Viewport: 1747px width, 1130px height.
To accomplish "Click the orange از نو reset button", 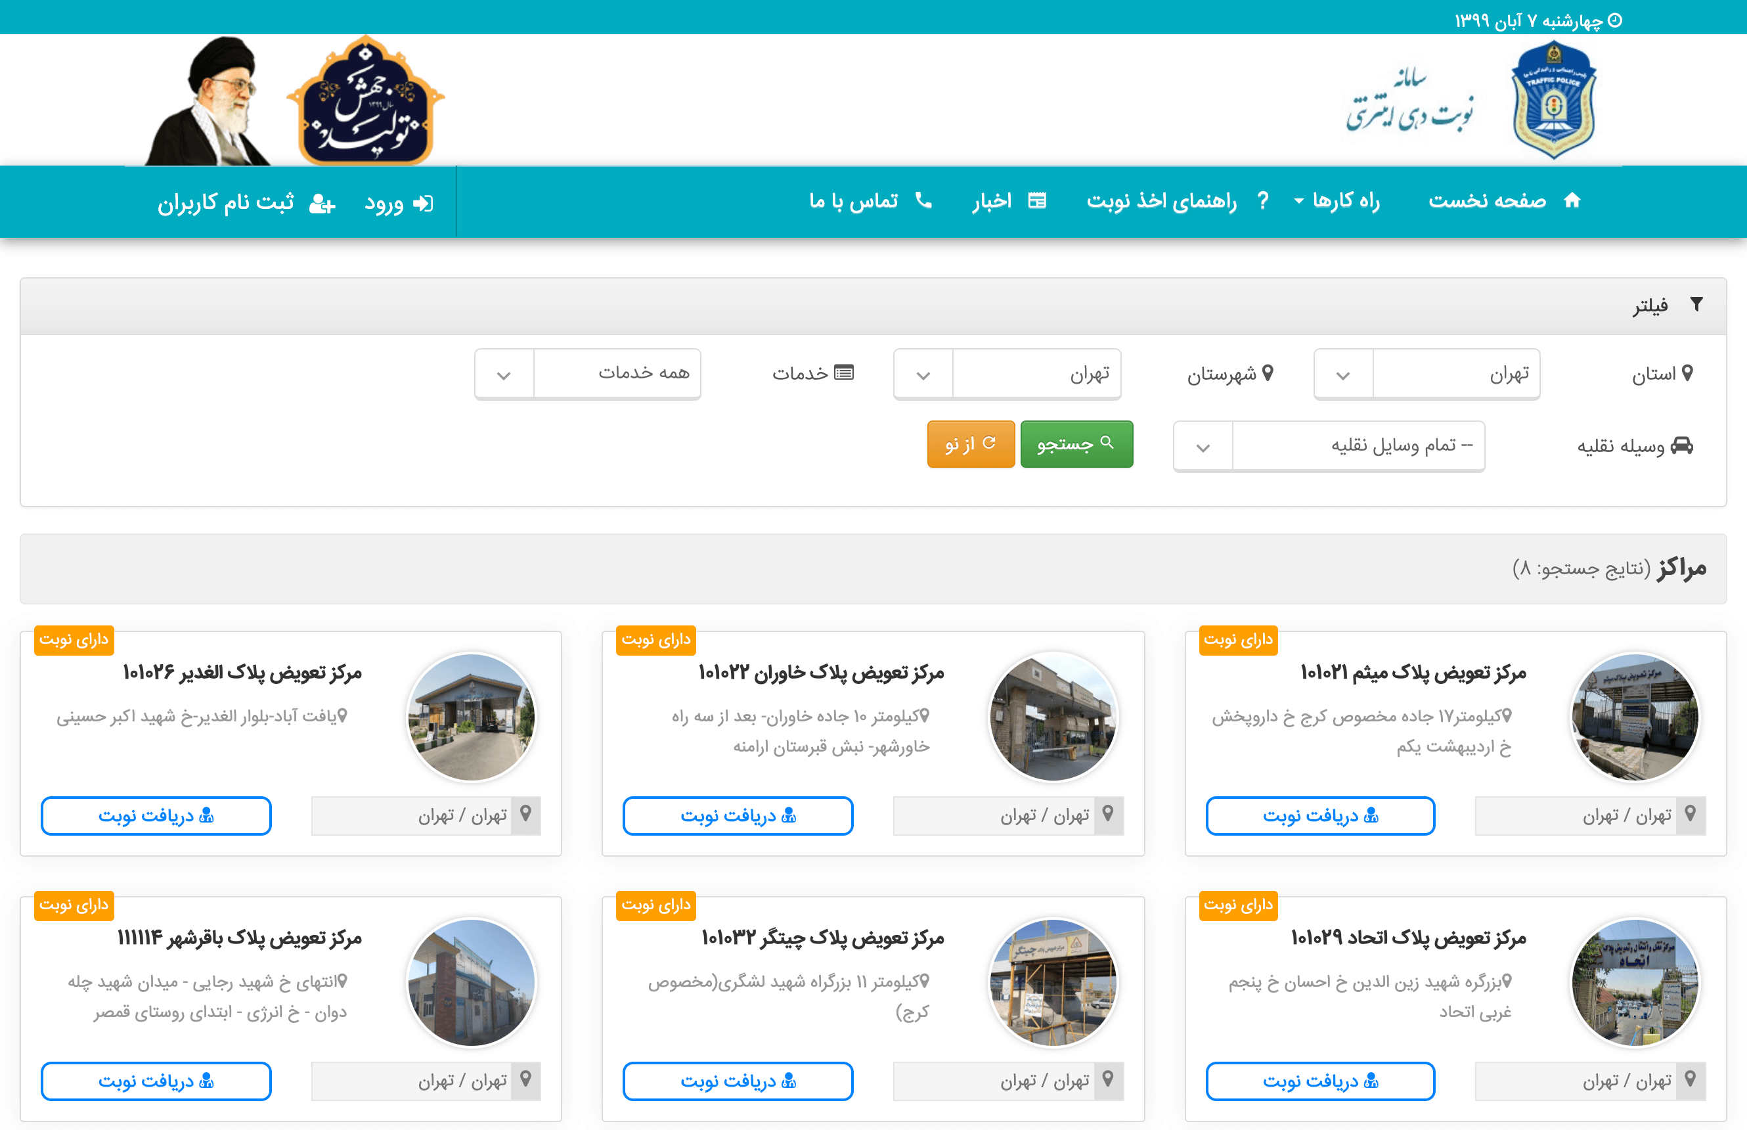I will point(970,444).
